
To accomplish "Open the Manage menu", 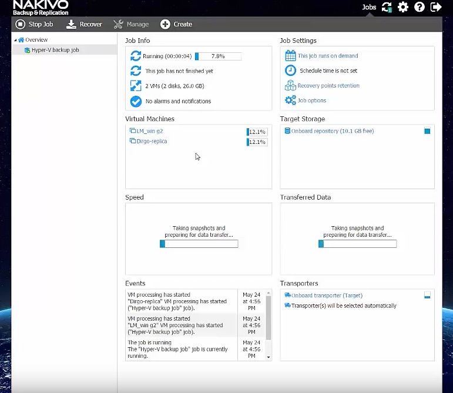I will (131, 24).
